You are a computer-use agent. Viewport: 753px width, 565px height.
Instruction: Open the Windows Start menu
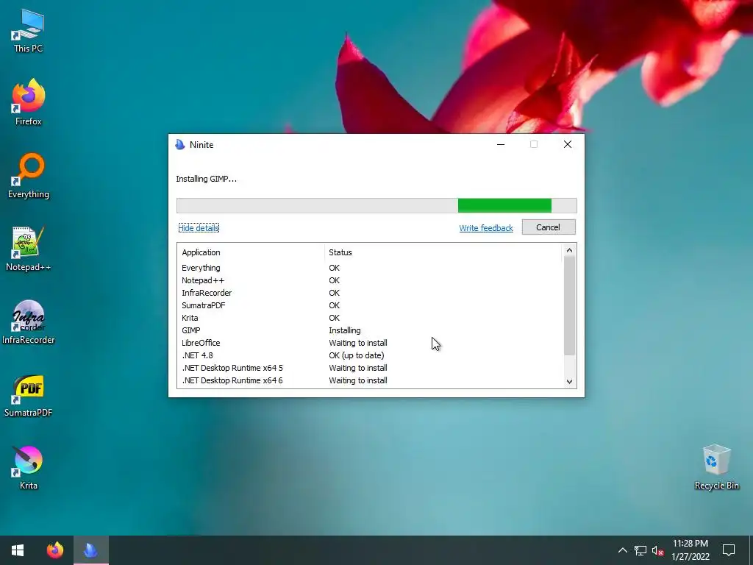pos(18,550)
